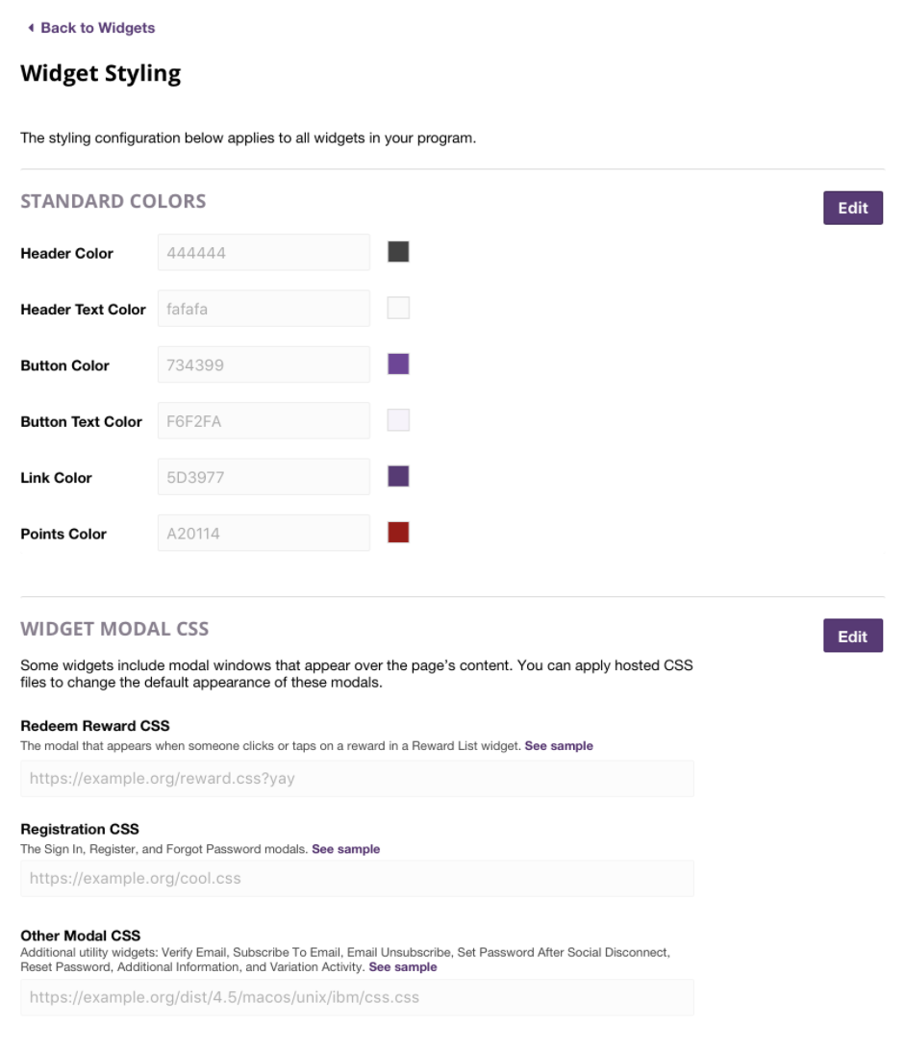Open the Link Color swatch

pyautogui.click(x=398, y=476)
